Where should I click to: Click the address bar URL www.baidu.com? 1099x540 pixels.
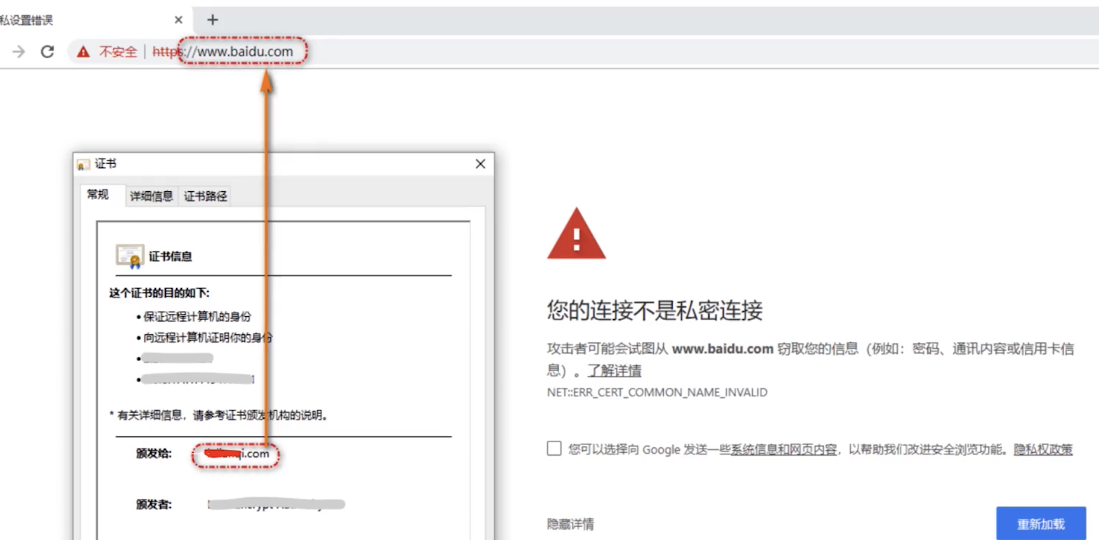coord(244,52)
